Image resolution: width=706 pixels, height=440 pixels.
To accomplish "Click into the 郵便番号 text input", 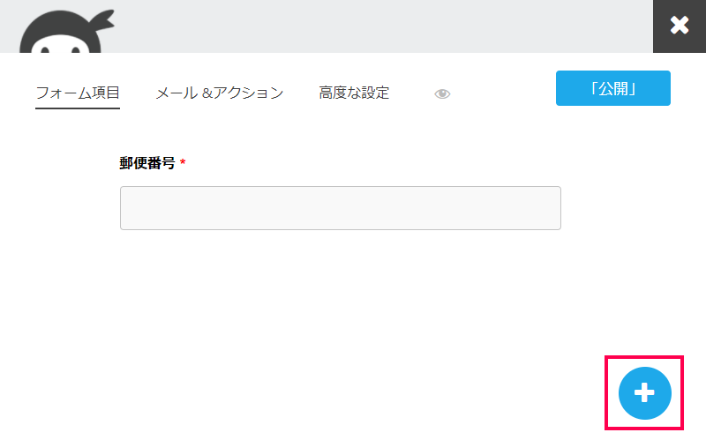I will coord(341,208).
